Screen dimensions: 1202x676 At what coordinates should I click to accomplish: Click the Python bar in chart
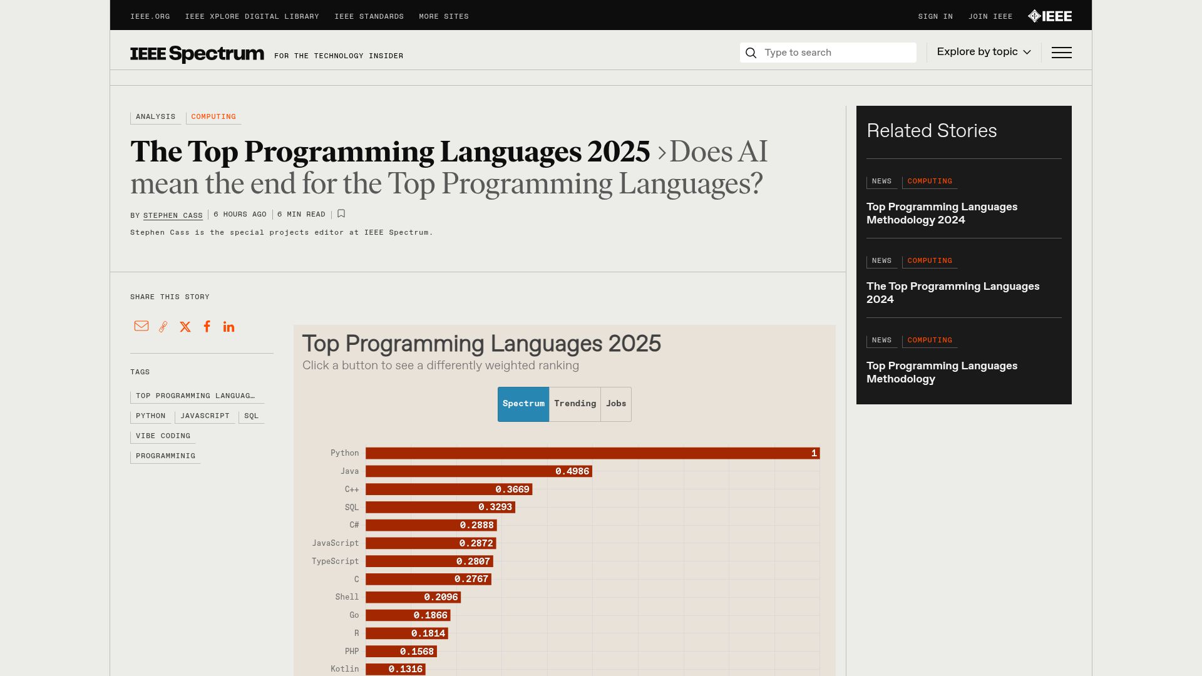(x=593, y=453)
